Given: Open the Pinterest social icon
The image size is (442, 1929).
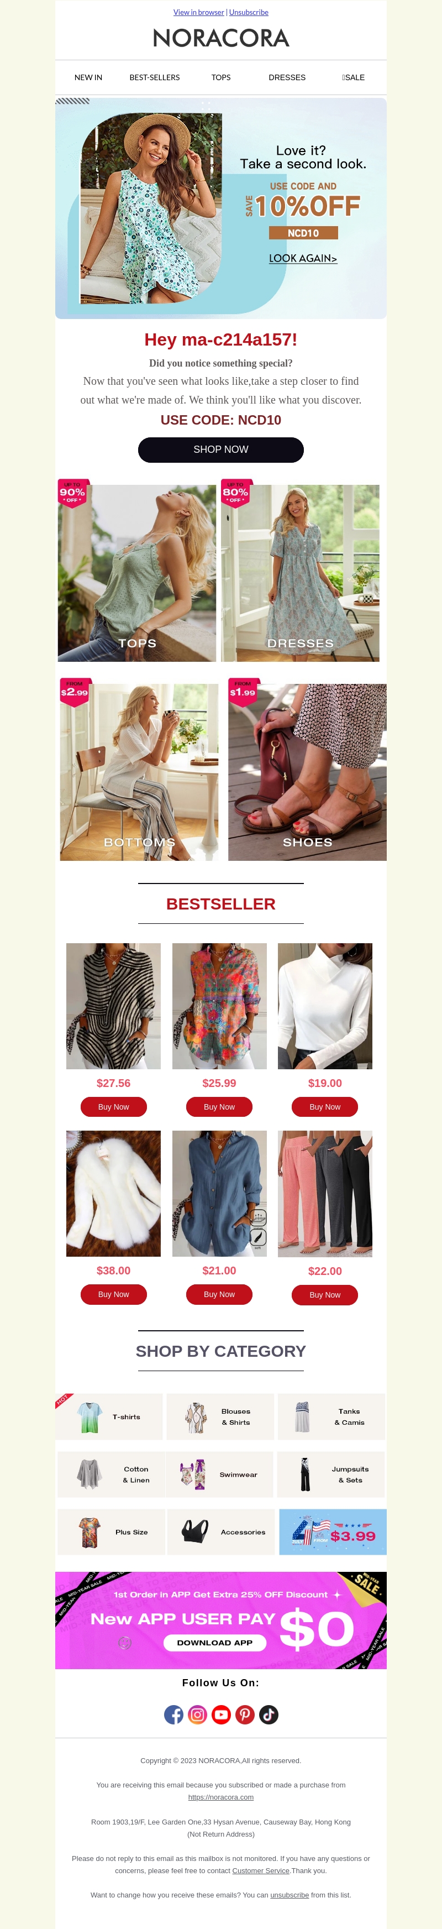Looking at the screenshot, I should pos(245,1715).
